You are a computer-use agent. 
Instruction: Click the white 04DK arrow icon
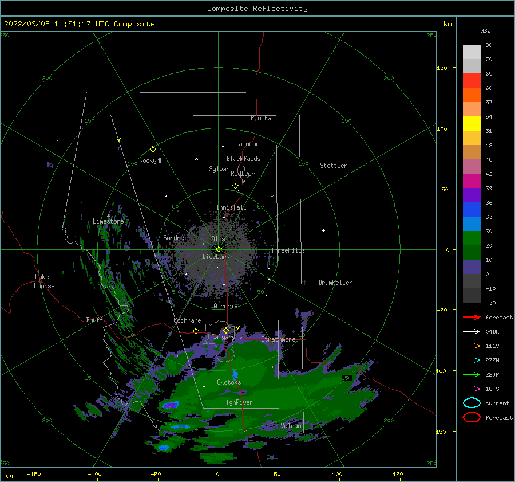pos(472,331)
